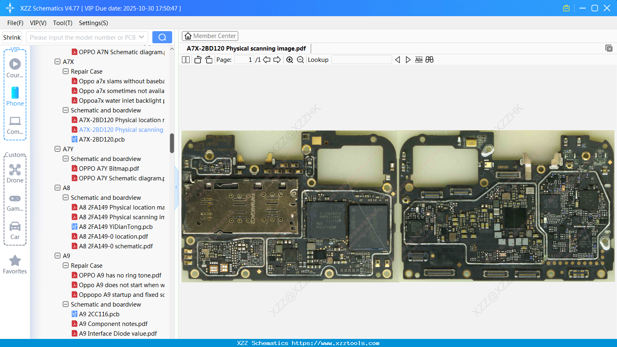Image resolution: width=617 pixels, height=347 pixels.
Task: Collapse the A7X tree node
Action: pos(58,61)
